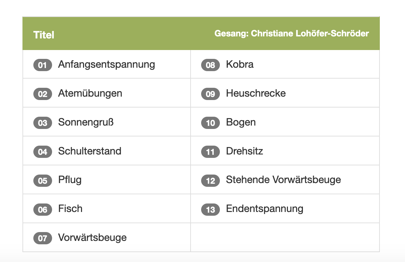The height and width of the screenshot is (262, 405).
Task: Select the 05 number badge
Action: (43, 180)
